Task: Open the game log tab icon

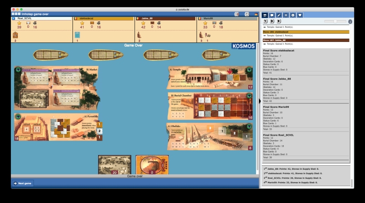Action: (x=265, y=15)
